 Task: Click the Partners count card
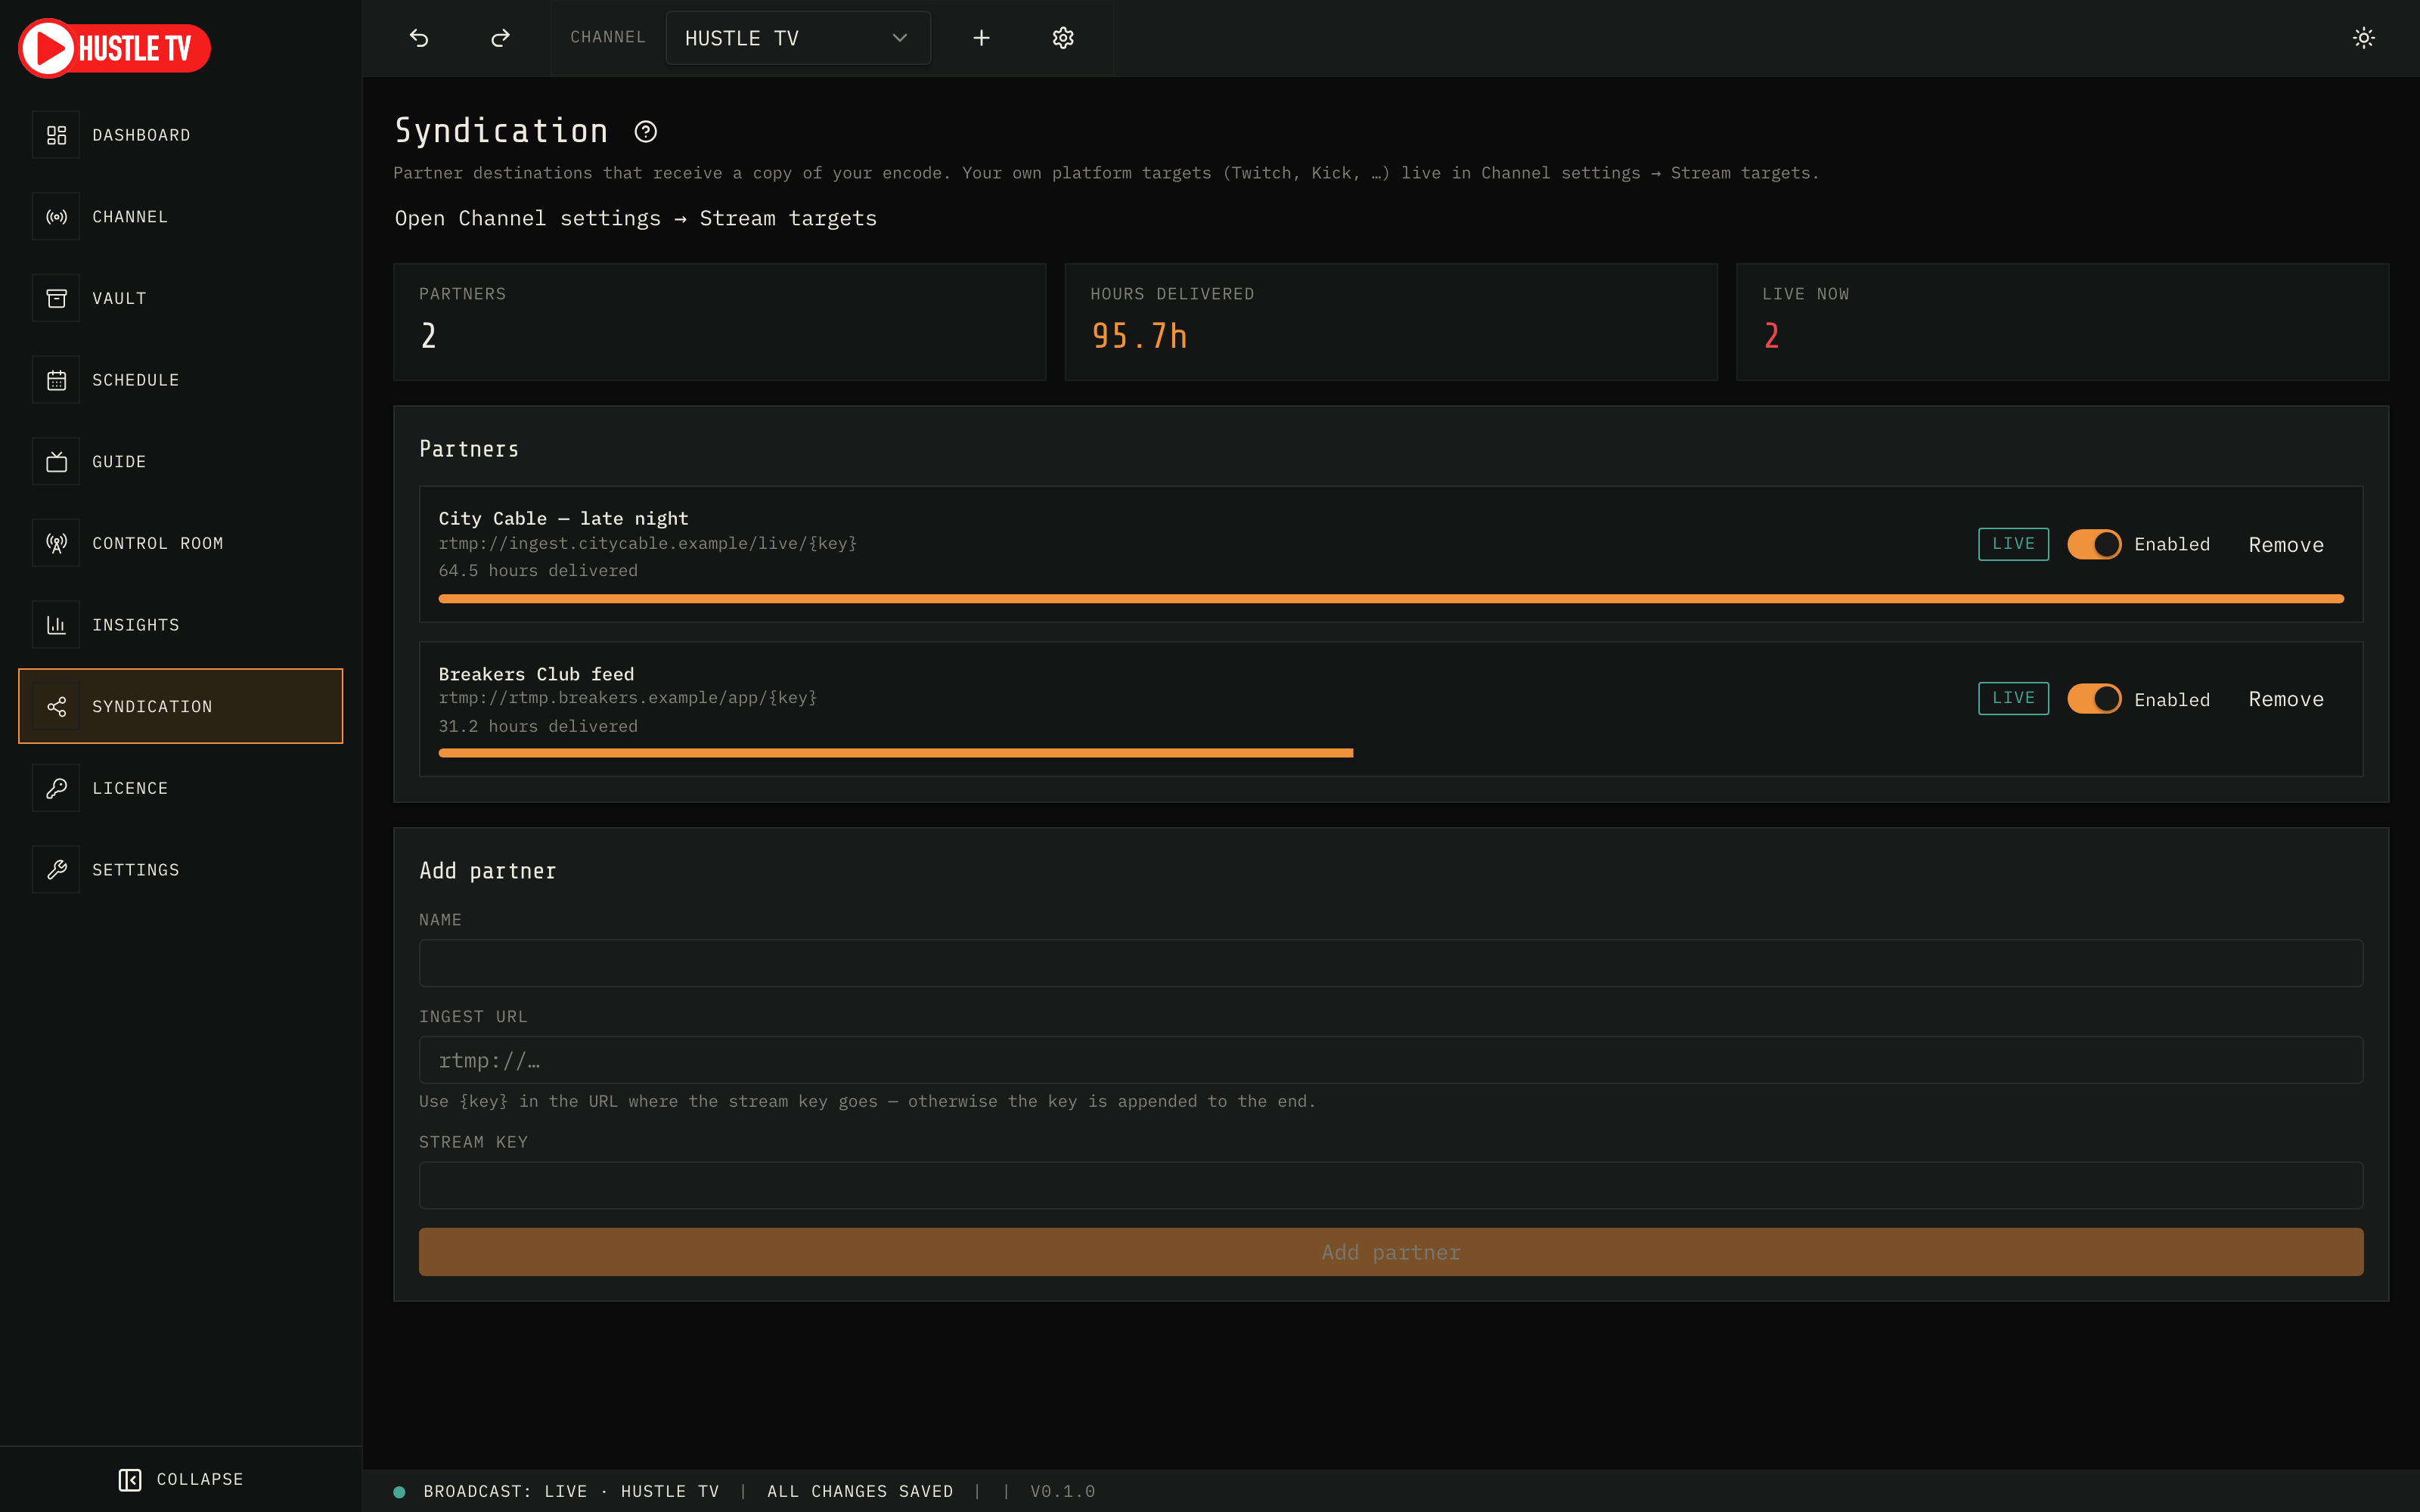coord(720,322)
